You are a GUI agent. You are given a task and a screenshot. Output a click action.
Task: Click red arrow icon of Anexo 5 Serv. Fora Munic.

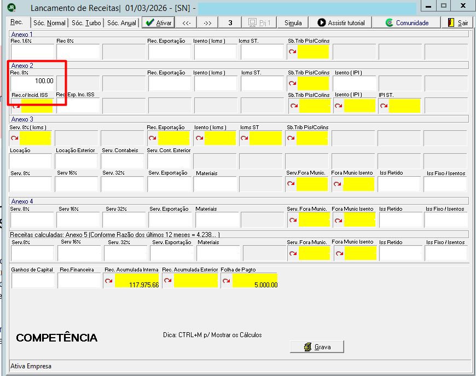click(293, 253)
